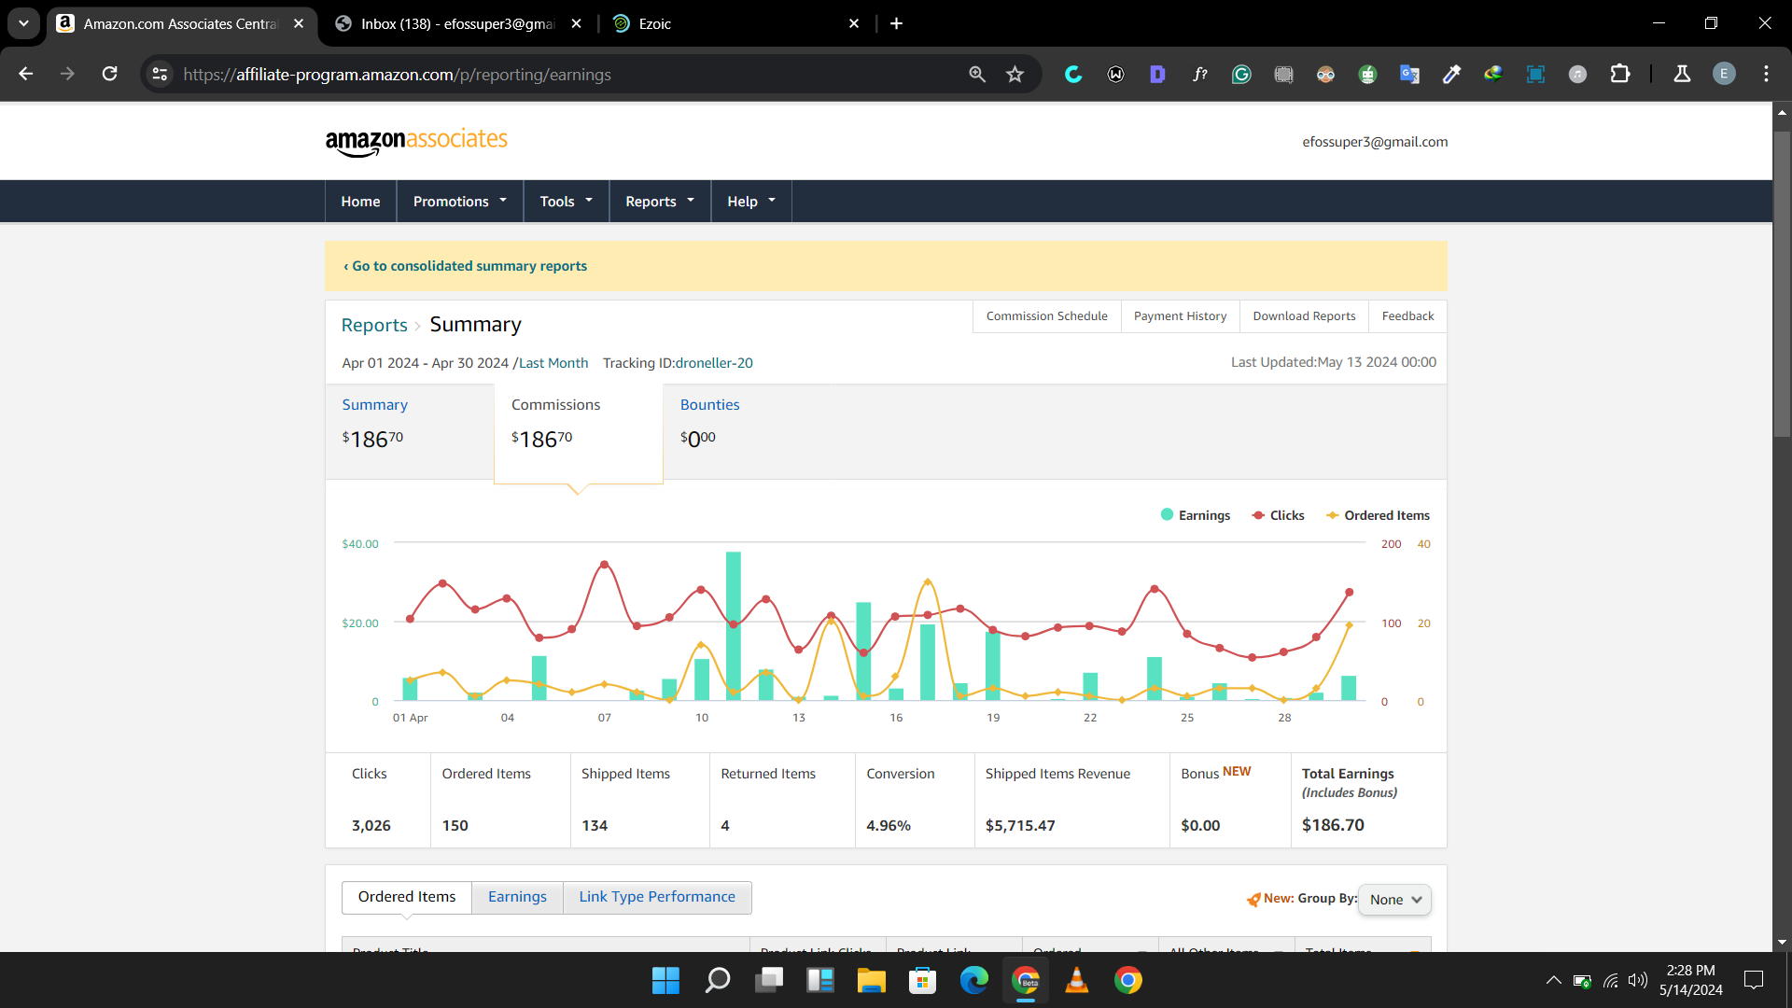
Task: Open the Chrome profile avatar E
Action: coord(1724,74)
